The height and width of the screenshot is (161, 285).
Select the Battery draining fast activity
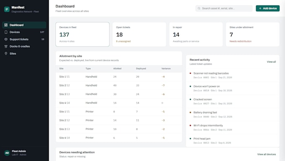click(x=233, y=114)
